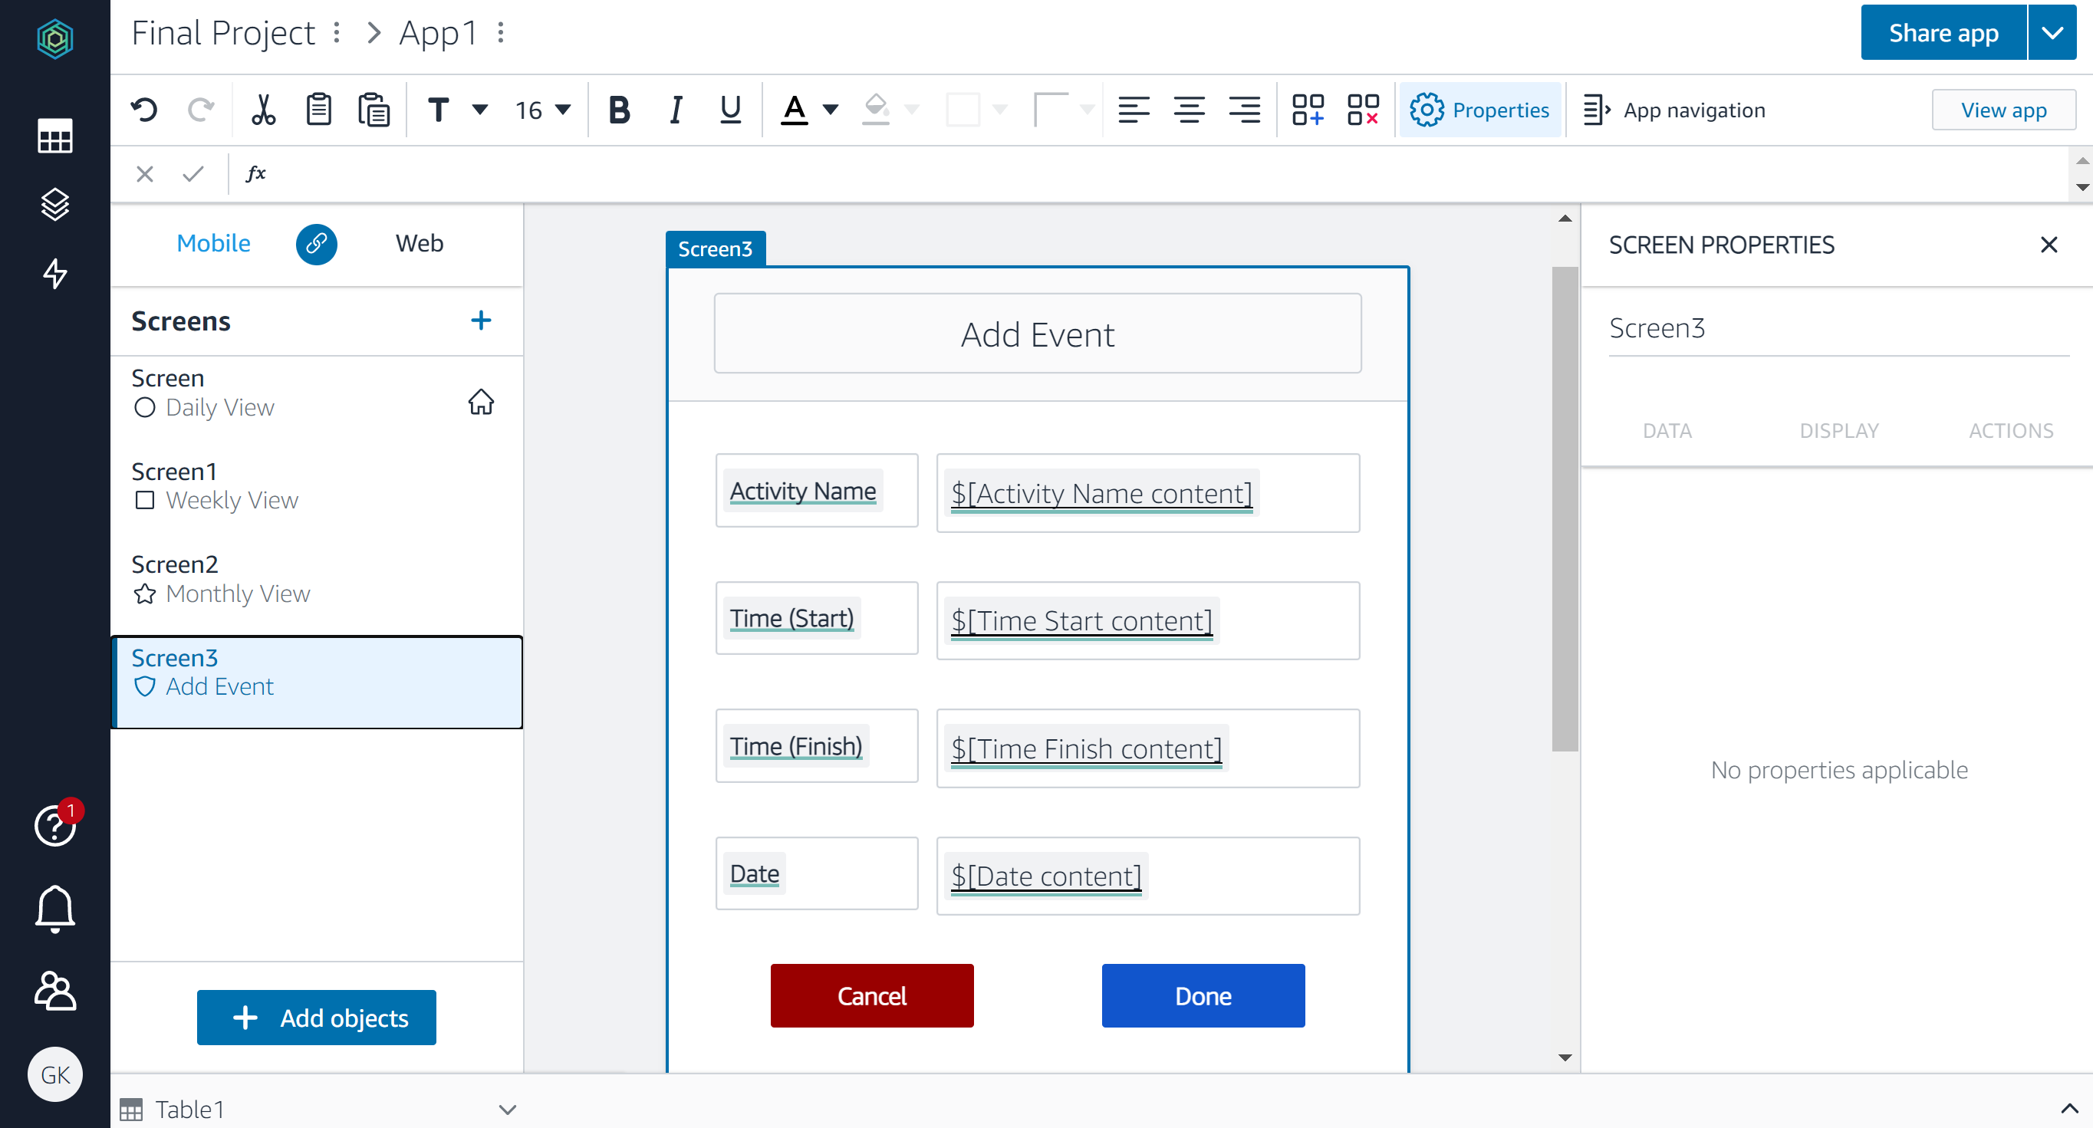Click the home icon next to Daily View
The image size is (2093, 1128).
481,401
